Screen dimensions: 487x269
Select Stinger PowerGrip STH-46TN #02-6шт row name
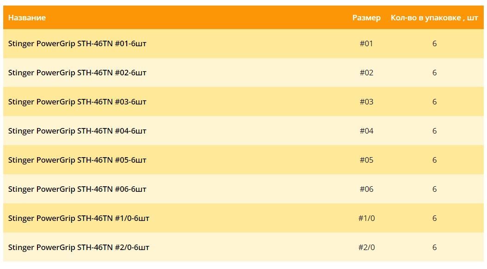(x=77, y=73)
